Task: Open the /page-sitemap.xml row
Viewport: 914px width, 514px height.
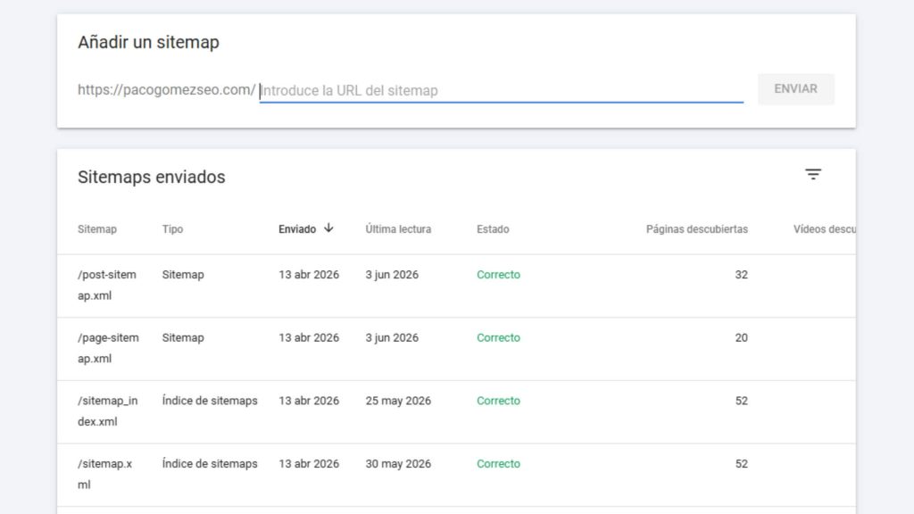Action: pyautogui.click(x=456, y=349)
